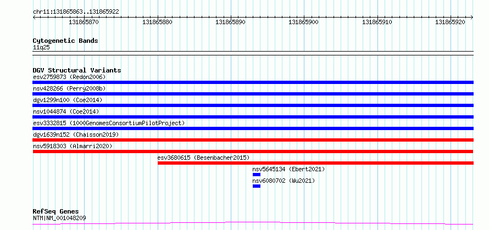Click ruler position label 131865920
The width and height of the screenshot is (489, 230).
(451, 22)
